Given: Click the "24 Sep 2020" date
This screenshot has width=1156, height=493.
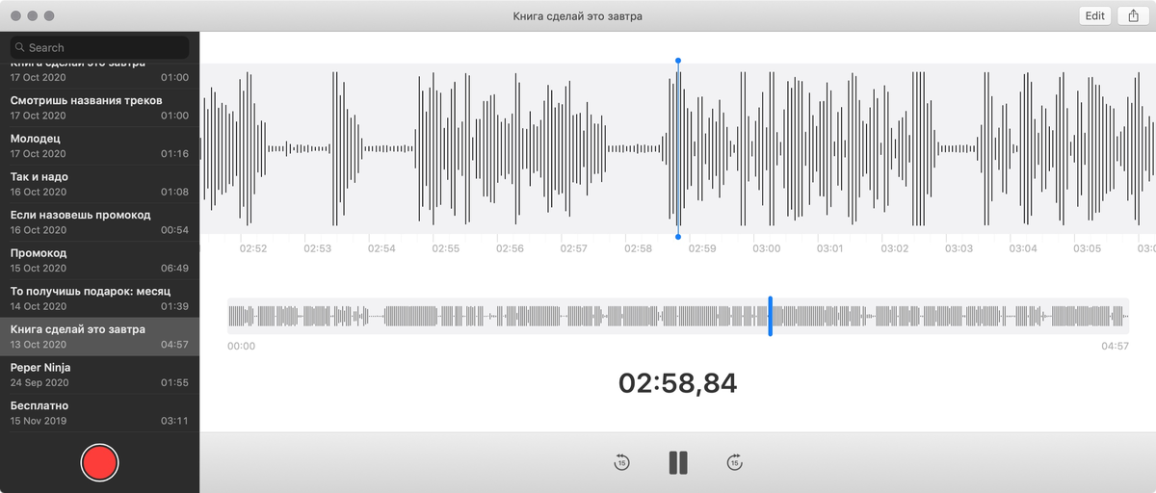Looking at the screenshot, I should point(39,383).
